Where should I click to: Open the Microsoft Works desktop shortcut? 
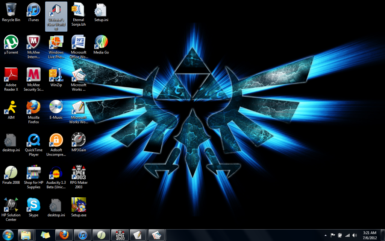pos(79,79)
